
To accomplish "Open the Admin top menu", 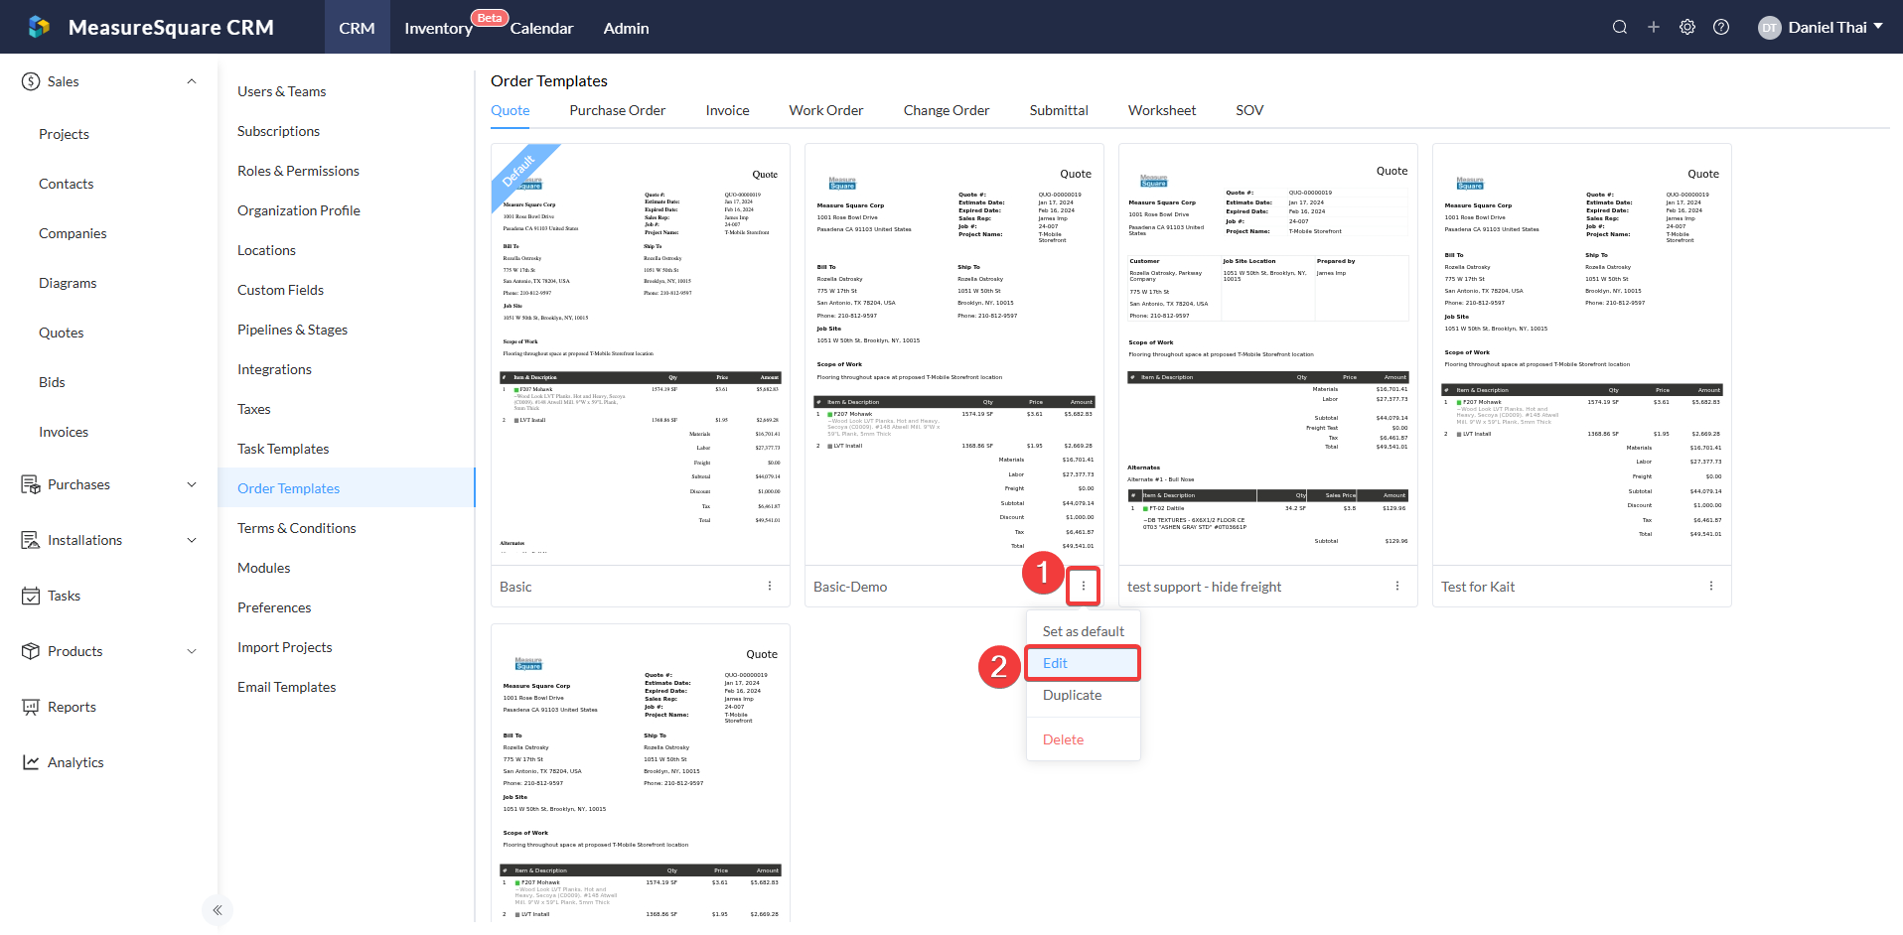I will [x=626, y=28].
